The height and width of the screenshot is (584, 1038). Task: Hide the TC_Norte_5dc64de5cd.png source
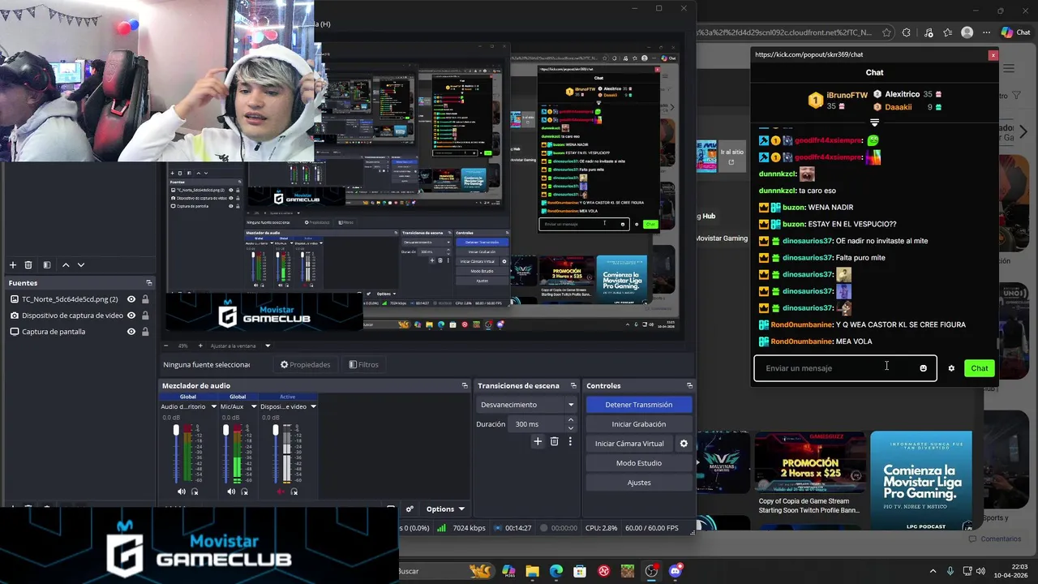pyautogui.click(x=131, y=299)
